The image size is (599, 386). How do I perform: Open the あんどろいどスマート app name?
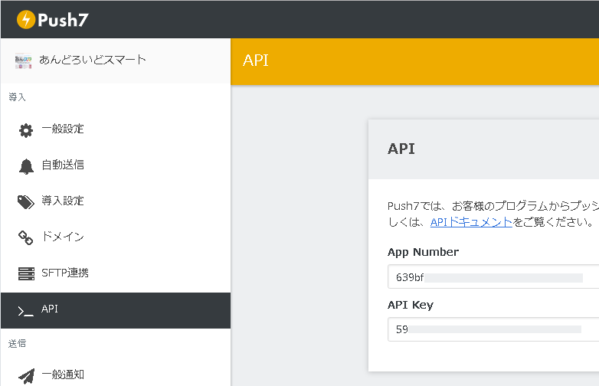click(x=93, y=60)
